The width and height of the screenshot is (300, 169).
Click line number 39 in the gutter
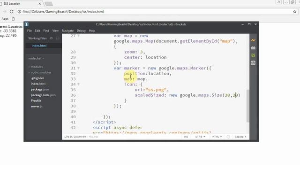(x=73, y=111)
